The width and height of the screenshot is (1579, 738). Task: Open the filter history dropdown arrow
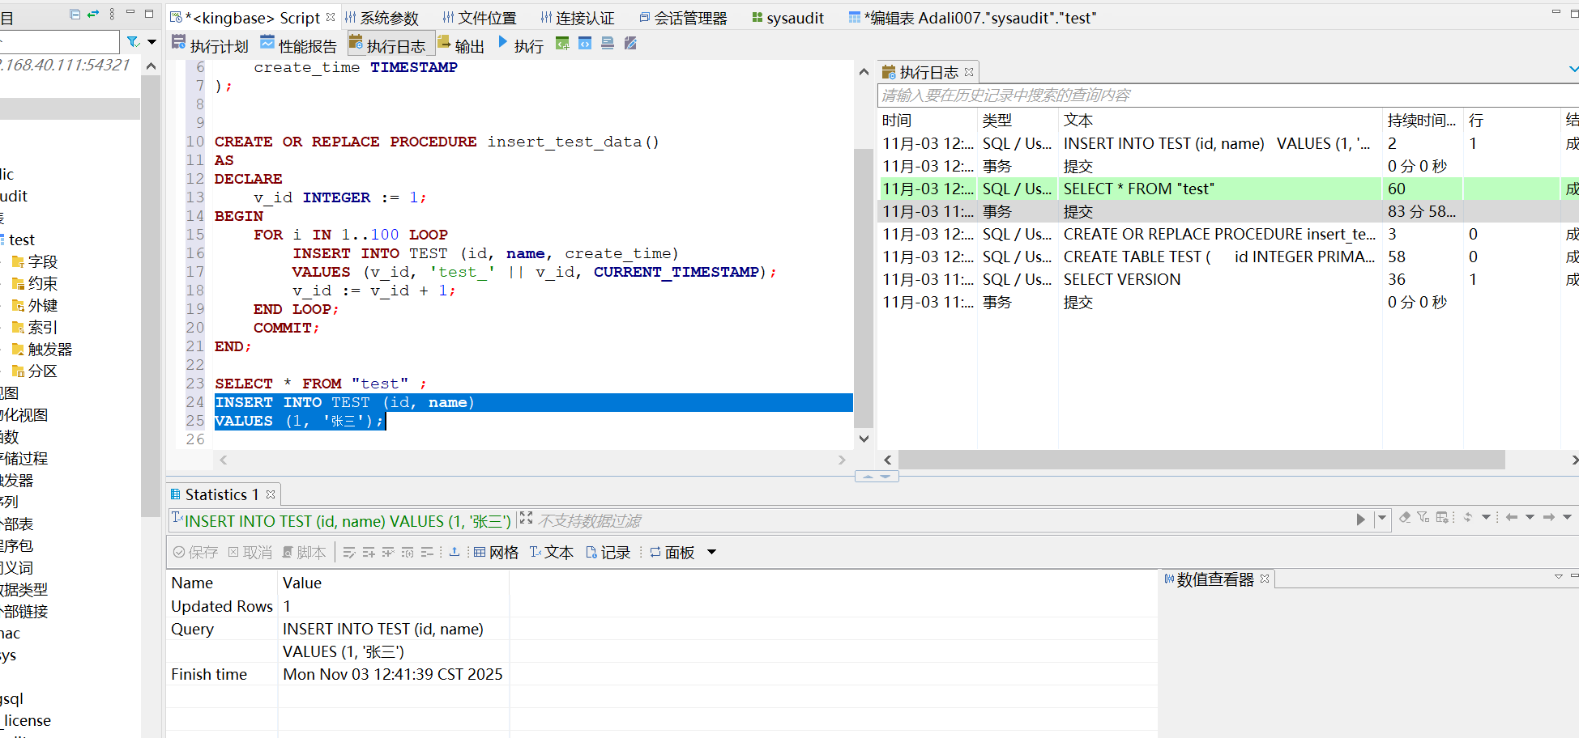click(1382, 519)
